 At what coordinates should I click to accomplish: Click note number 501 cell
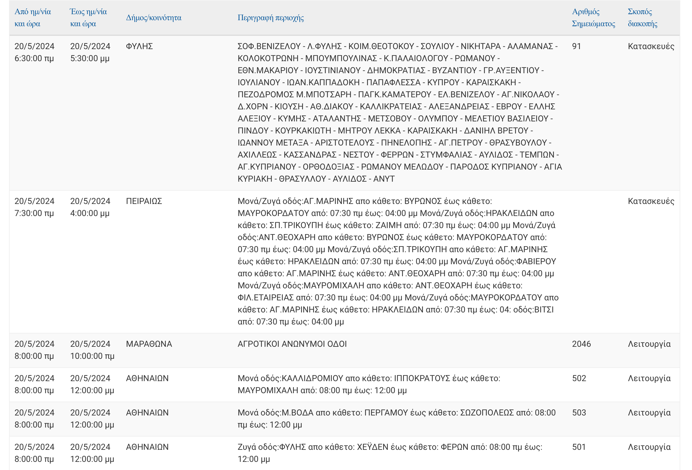(x=579, y=447)
